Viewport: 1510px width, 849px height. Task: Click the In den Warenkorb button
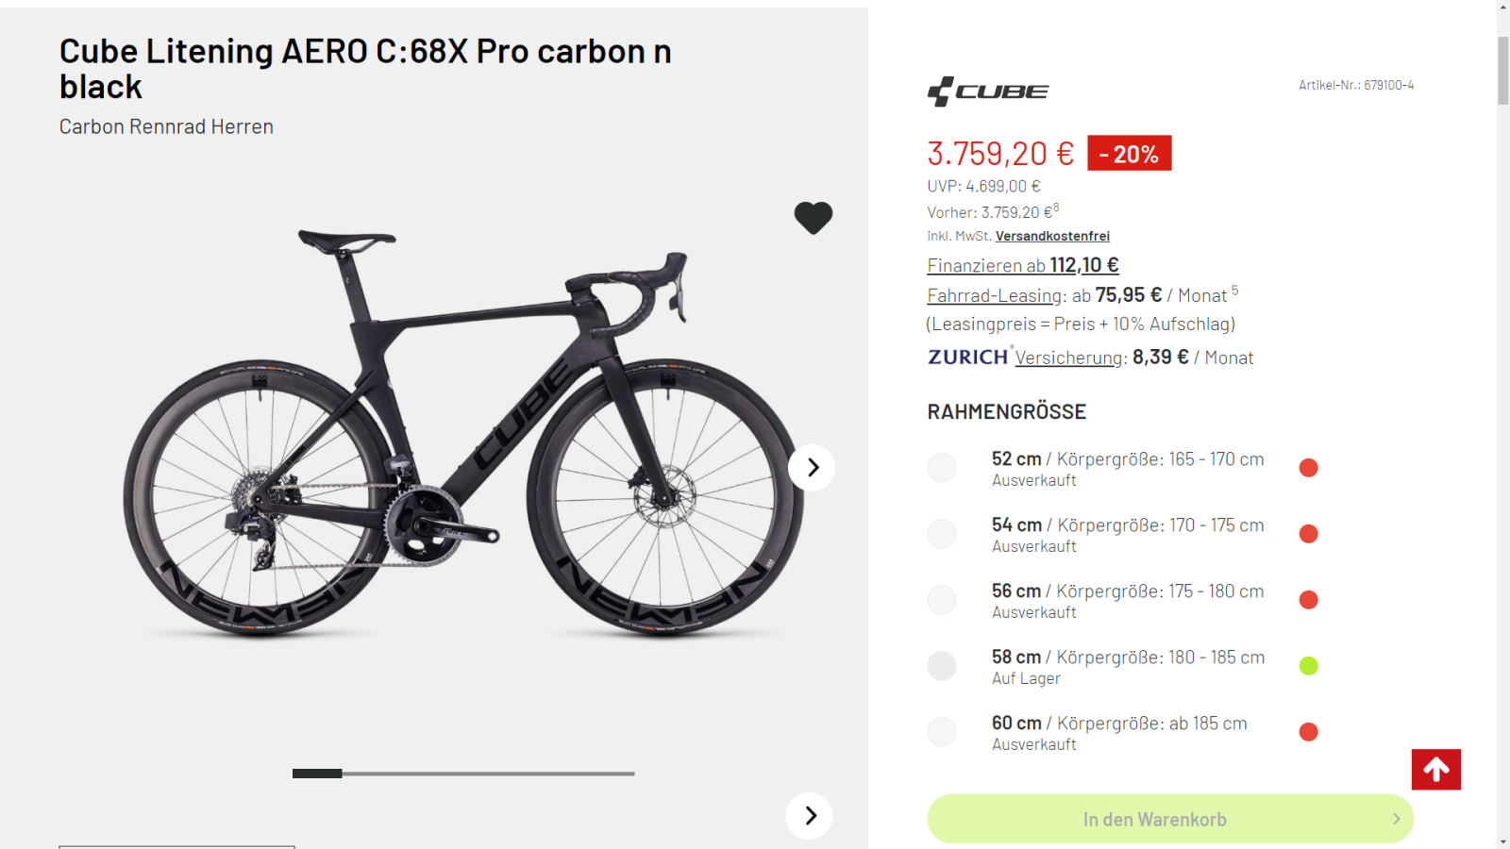pos(1154,819)
